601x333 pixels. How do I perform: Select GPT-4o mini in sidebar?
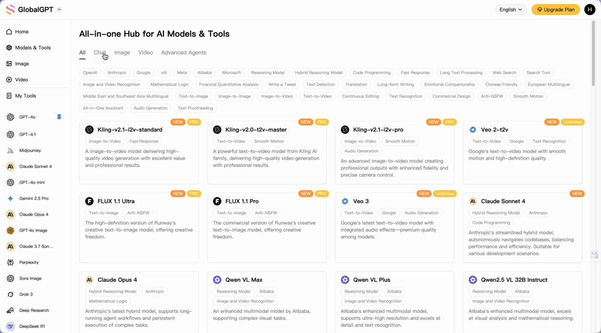click(x=32, y=183)
